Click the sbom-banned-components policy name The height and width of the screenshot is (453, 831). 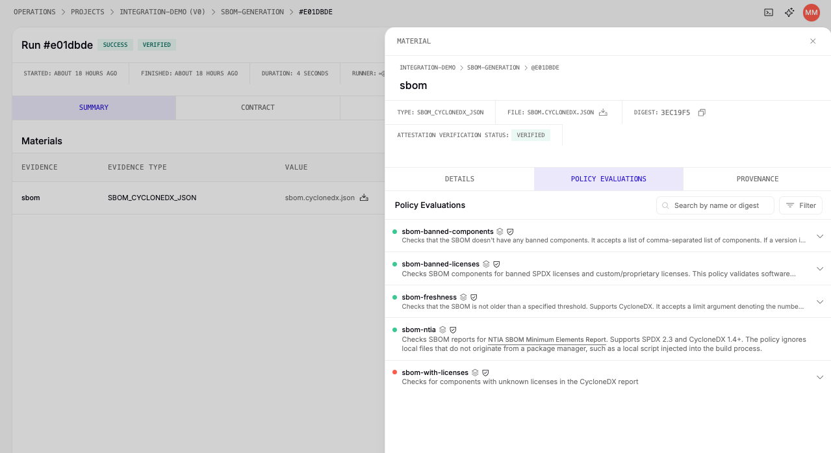coord(448,231)
